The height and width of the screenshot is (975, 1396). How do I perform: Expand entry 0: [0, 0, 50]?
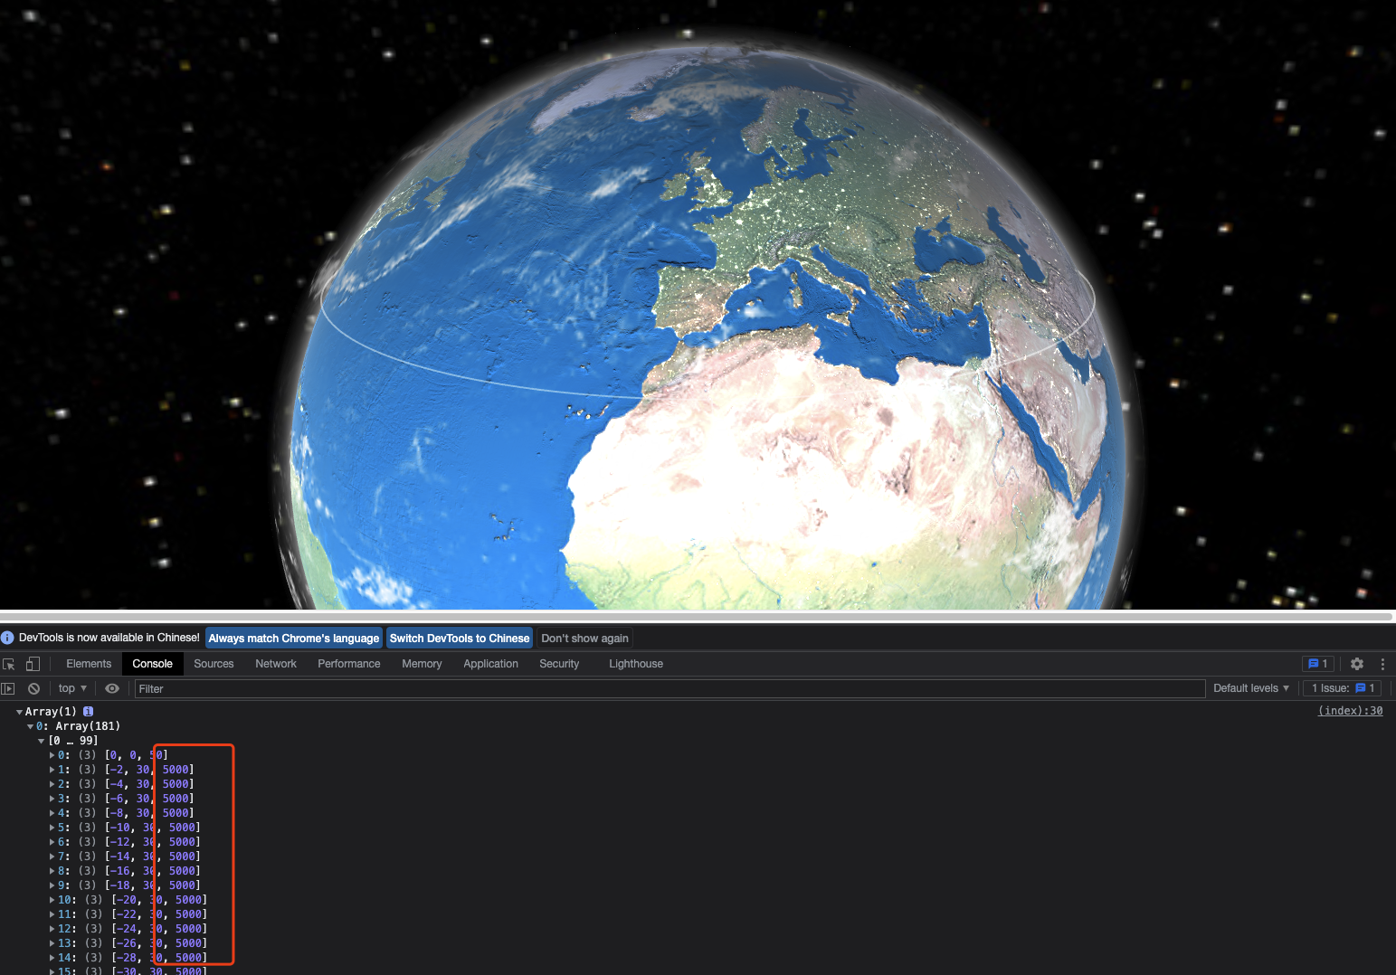52,755
